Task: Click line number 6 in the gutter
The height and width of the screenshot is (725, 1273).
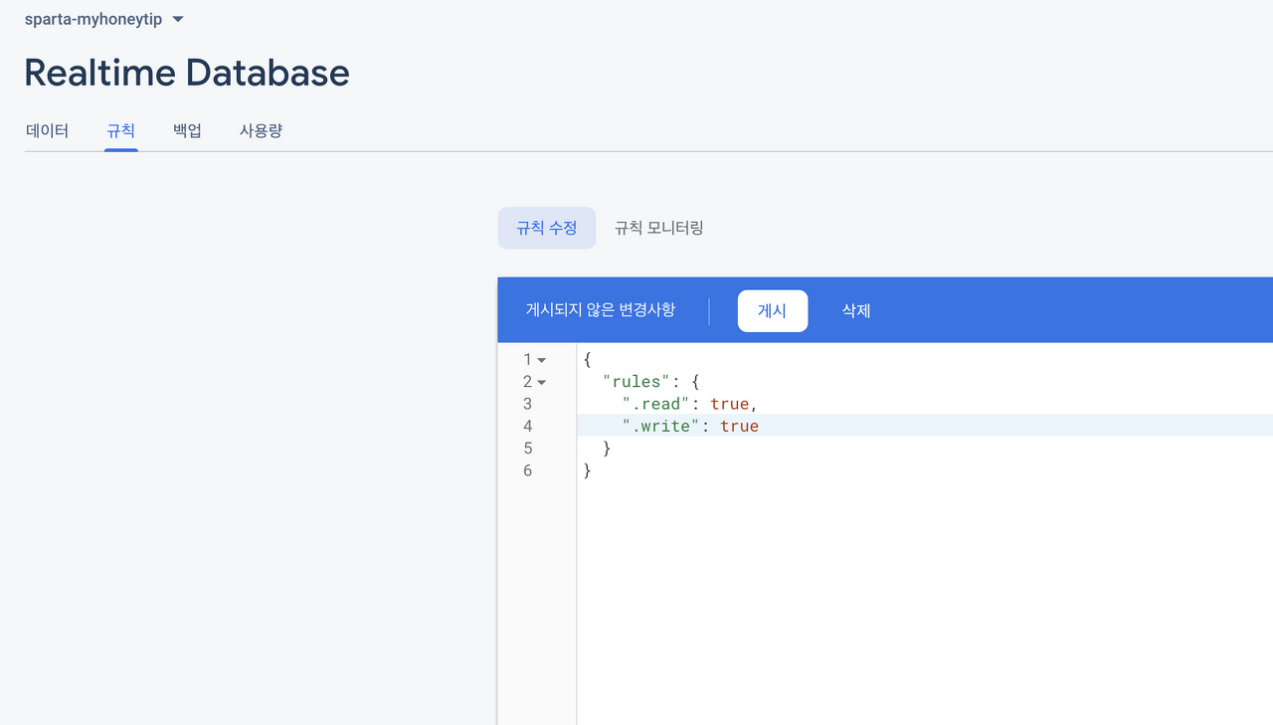Action: tap(527, 470)
